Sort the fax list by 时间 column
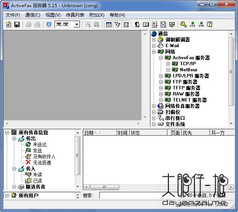 coord(123,133)
